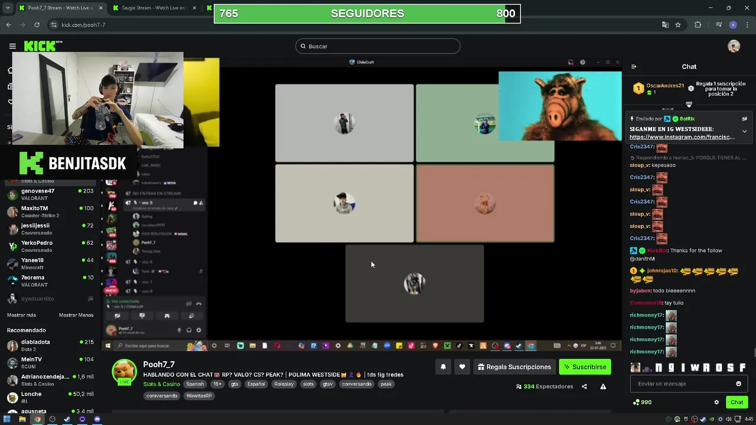The width and height of the screenshot is (756, 425).
Task: Click the report warning triangle icon
Action: 603,387
